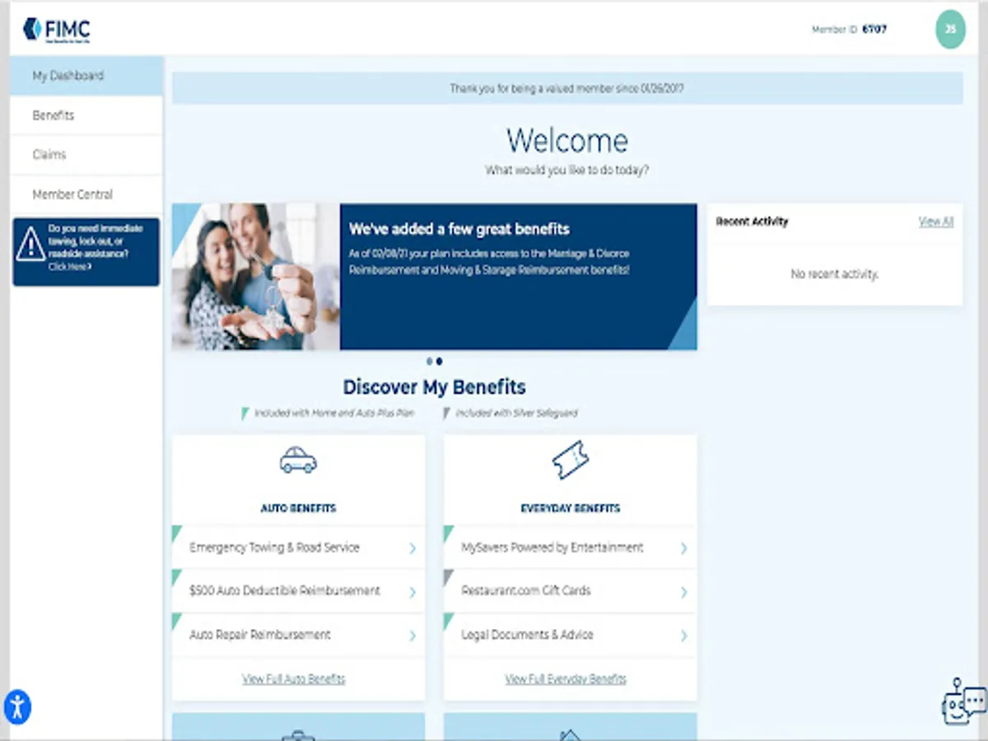Open View Full Auto Benefits link
This screenshot has width=988, height=741.
(x=294, y=679)
